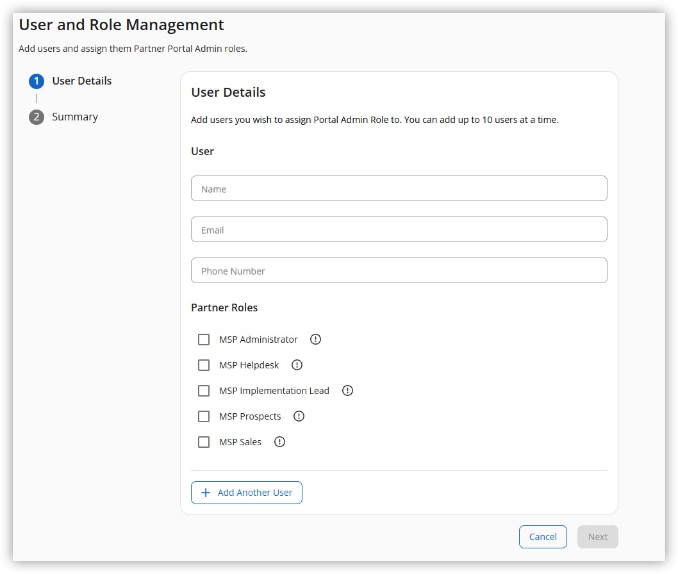Click the plus icon on Add Another User
Screen dimensions: 678x574
205,492
